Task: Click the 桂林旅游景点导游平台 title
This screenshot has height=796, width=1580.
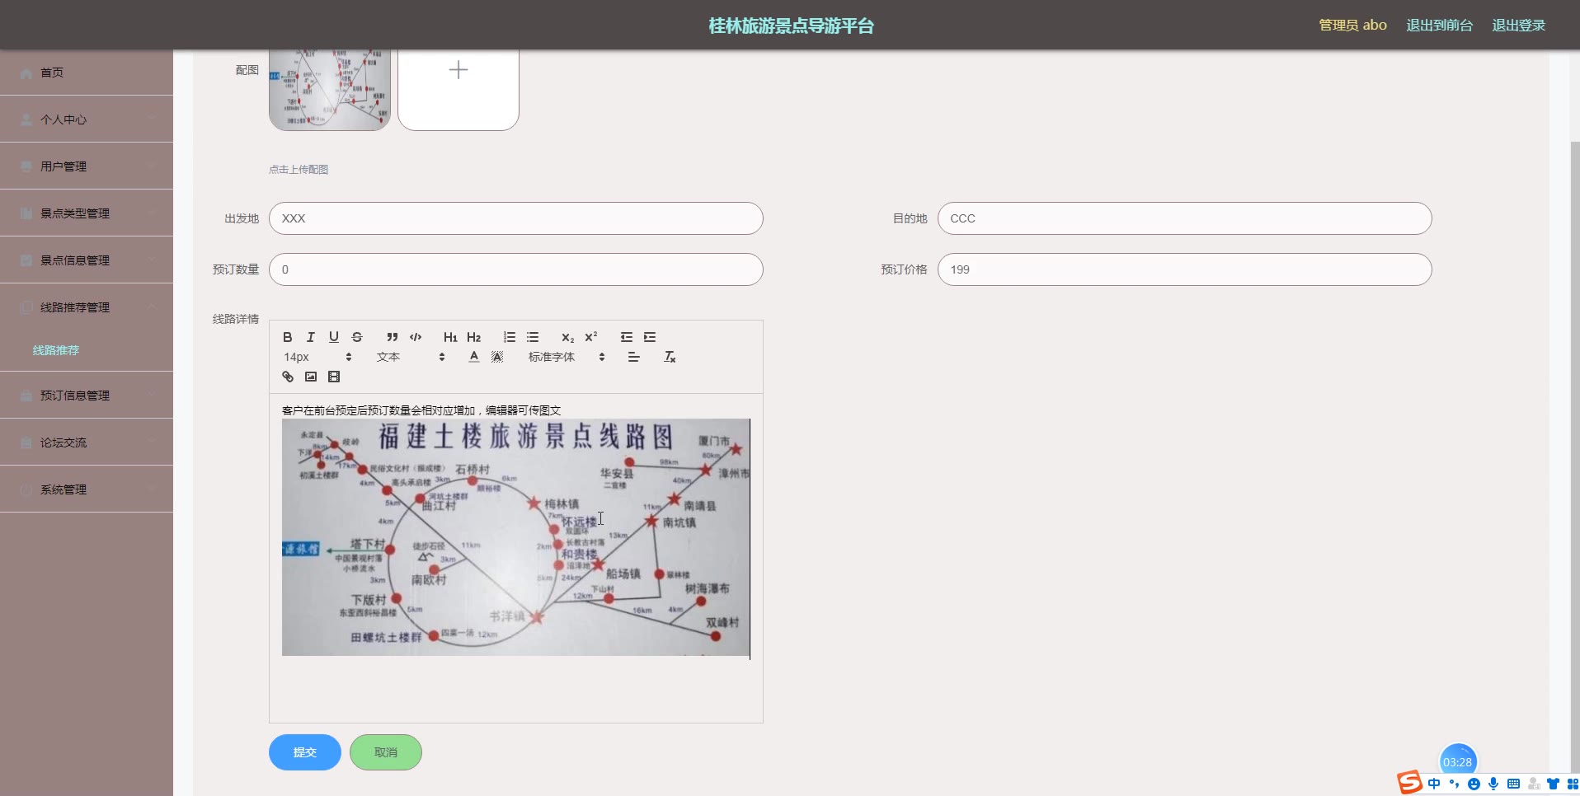Action: pos(791,26)
